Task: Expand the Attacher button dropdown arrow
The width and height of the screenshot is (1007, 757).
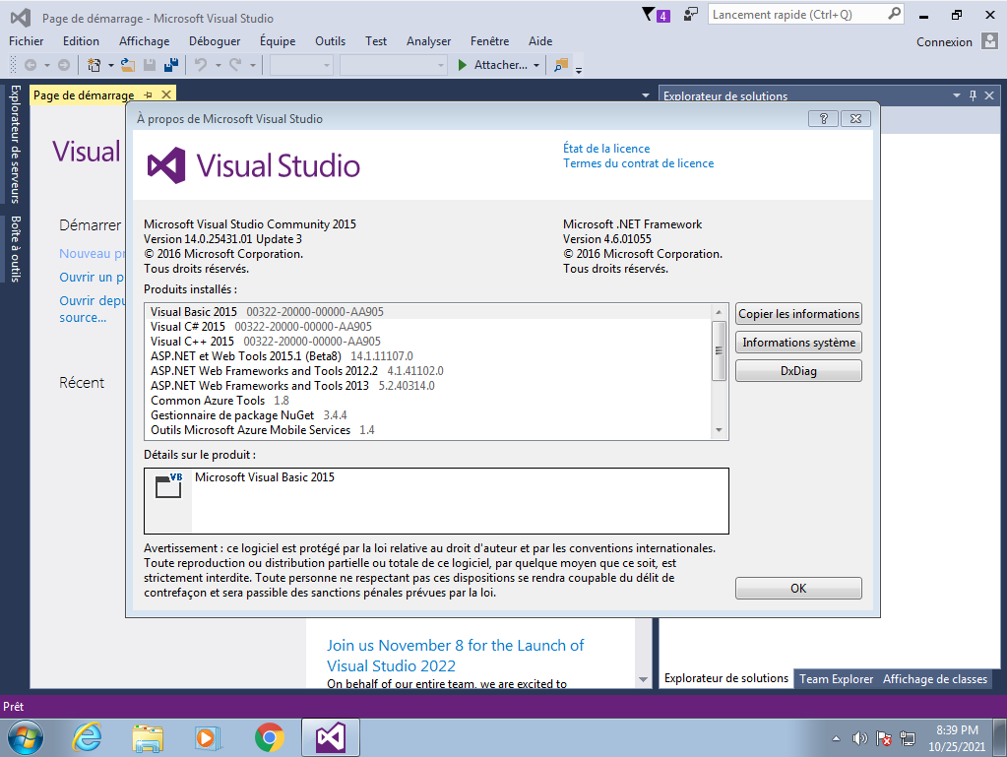Action: tap(536, 65)
